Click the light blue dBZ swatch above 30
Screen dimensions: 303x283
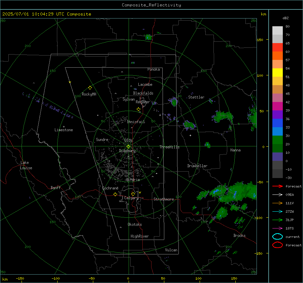277,132
